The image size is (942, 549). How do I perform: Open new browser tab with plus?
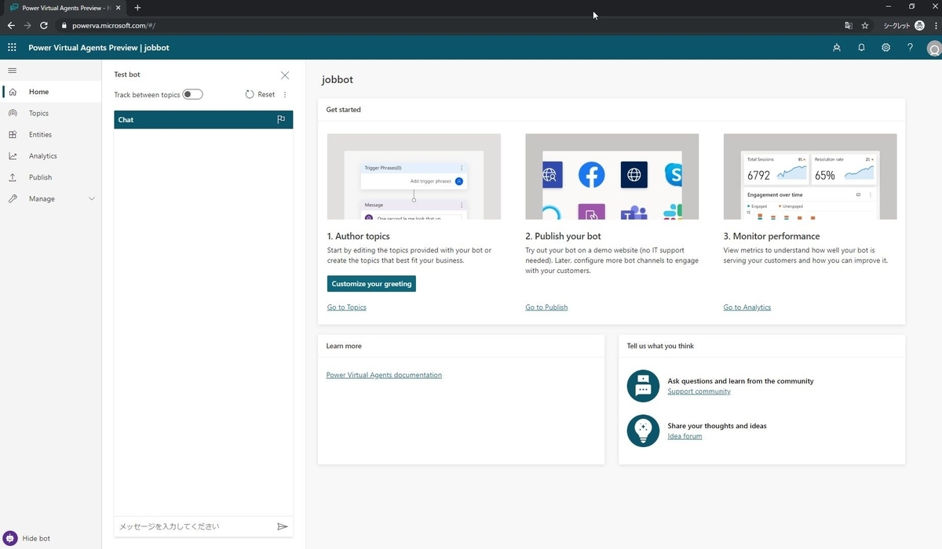coord(137,8)
